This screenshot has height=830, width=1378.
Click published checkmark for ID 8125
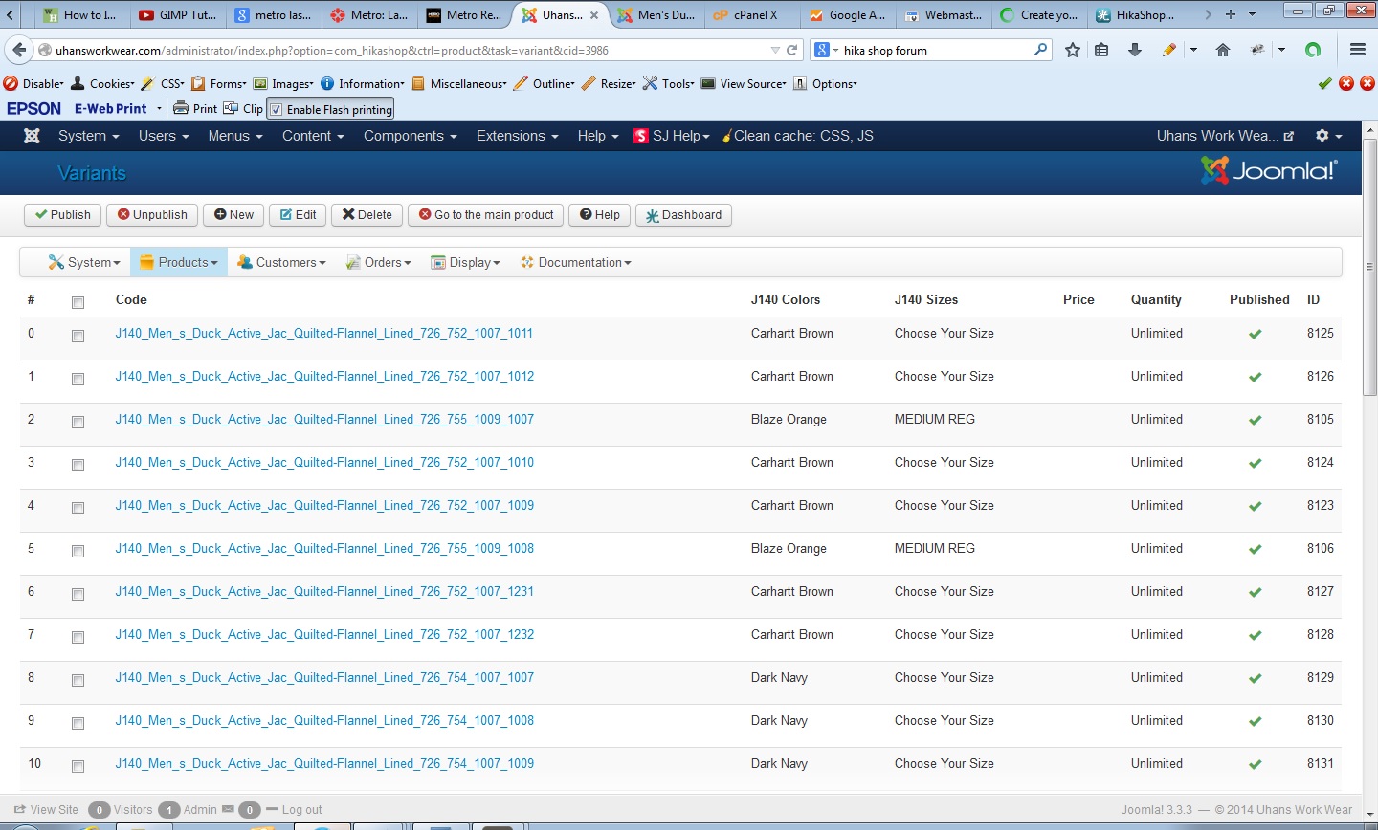click(1256, 334)
